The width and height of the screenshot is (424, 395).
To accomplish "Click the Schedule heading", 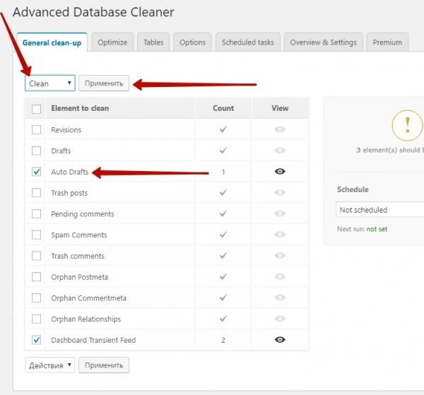I will click(x=353, y=189).
